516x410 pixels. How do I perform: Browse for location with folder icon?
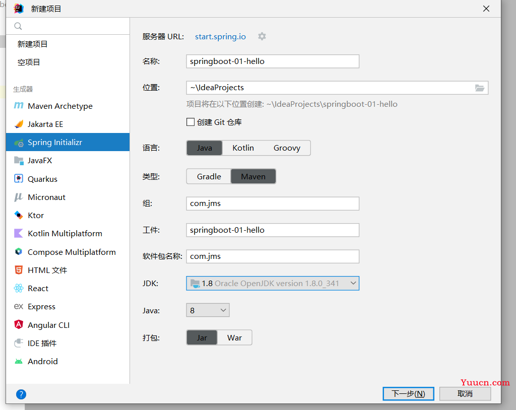pyautogui.click(x=480, y=88)
